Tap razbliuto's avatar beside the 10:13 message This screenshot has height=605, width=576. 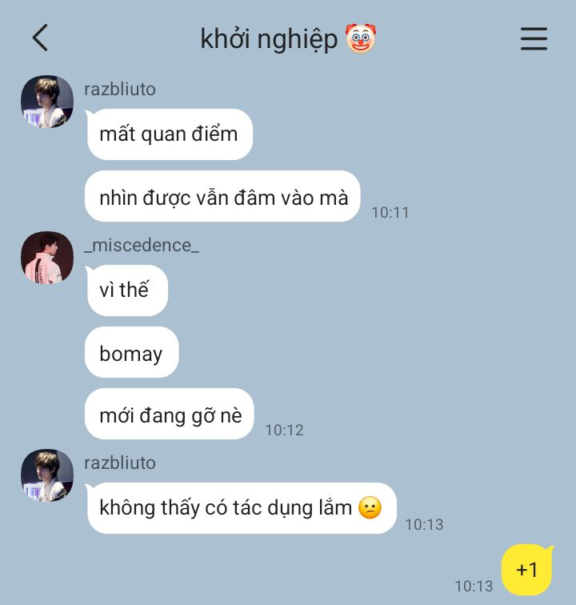tap(47, 475)
